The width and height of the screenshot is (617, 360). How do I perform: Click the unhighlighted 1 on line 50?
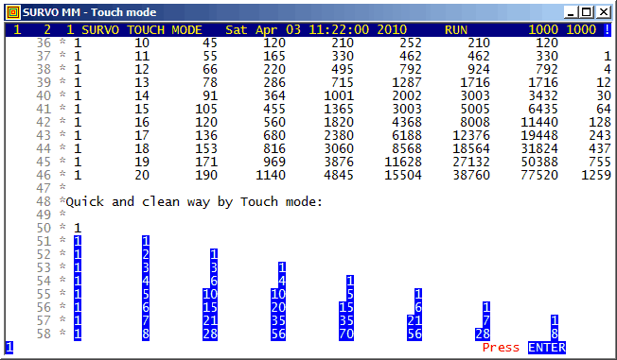78,228
